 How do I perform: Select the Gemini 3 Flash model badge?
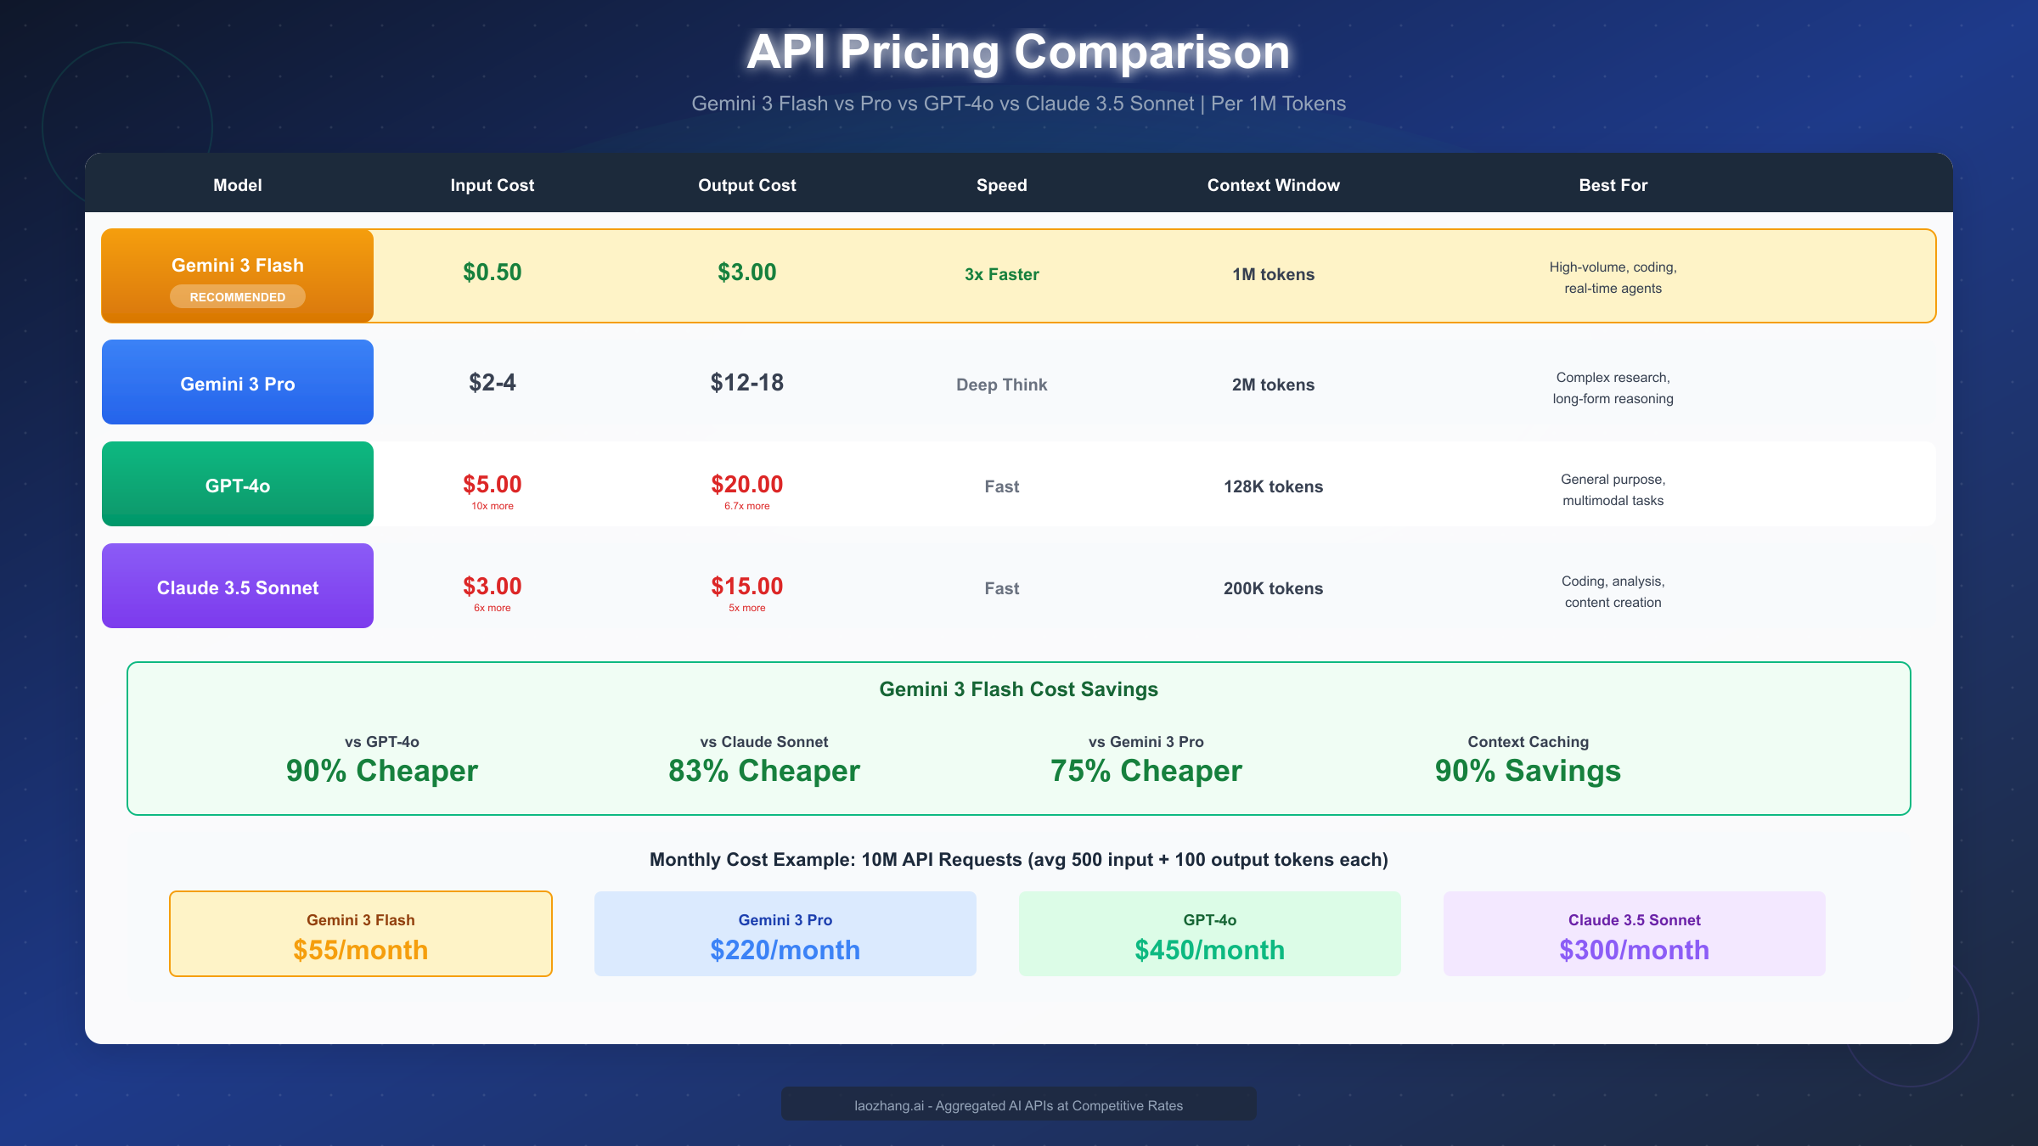[x=237, y=265]
